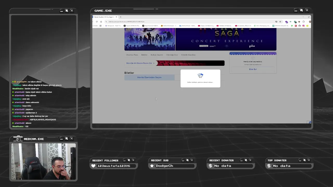333x187 pixels.
Task: Click the red cinema seats strip
Action: [190, 63]
